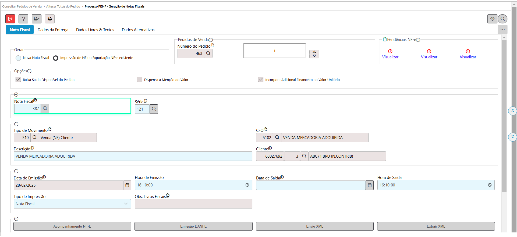The image size is (517, 237).
Task: Click the red exit icon in toolbar
Action: point(10,19)
